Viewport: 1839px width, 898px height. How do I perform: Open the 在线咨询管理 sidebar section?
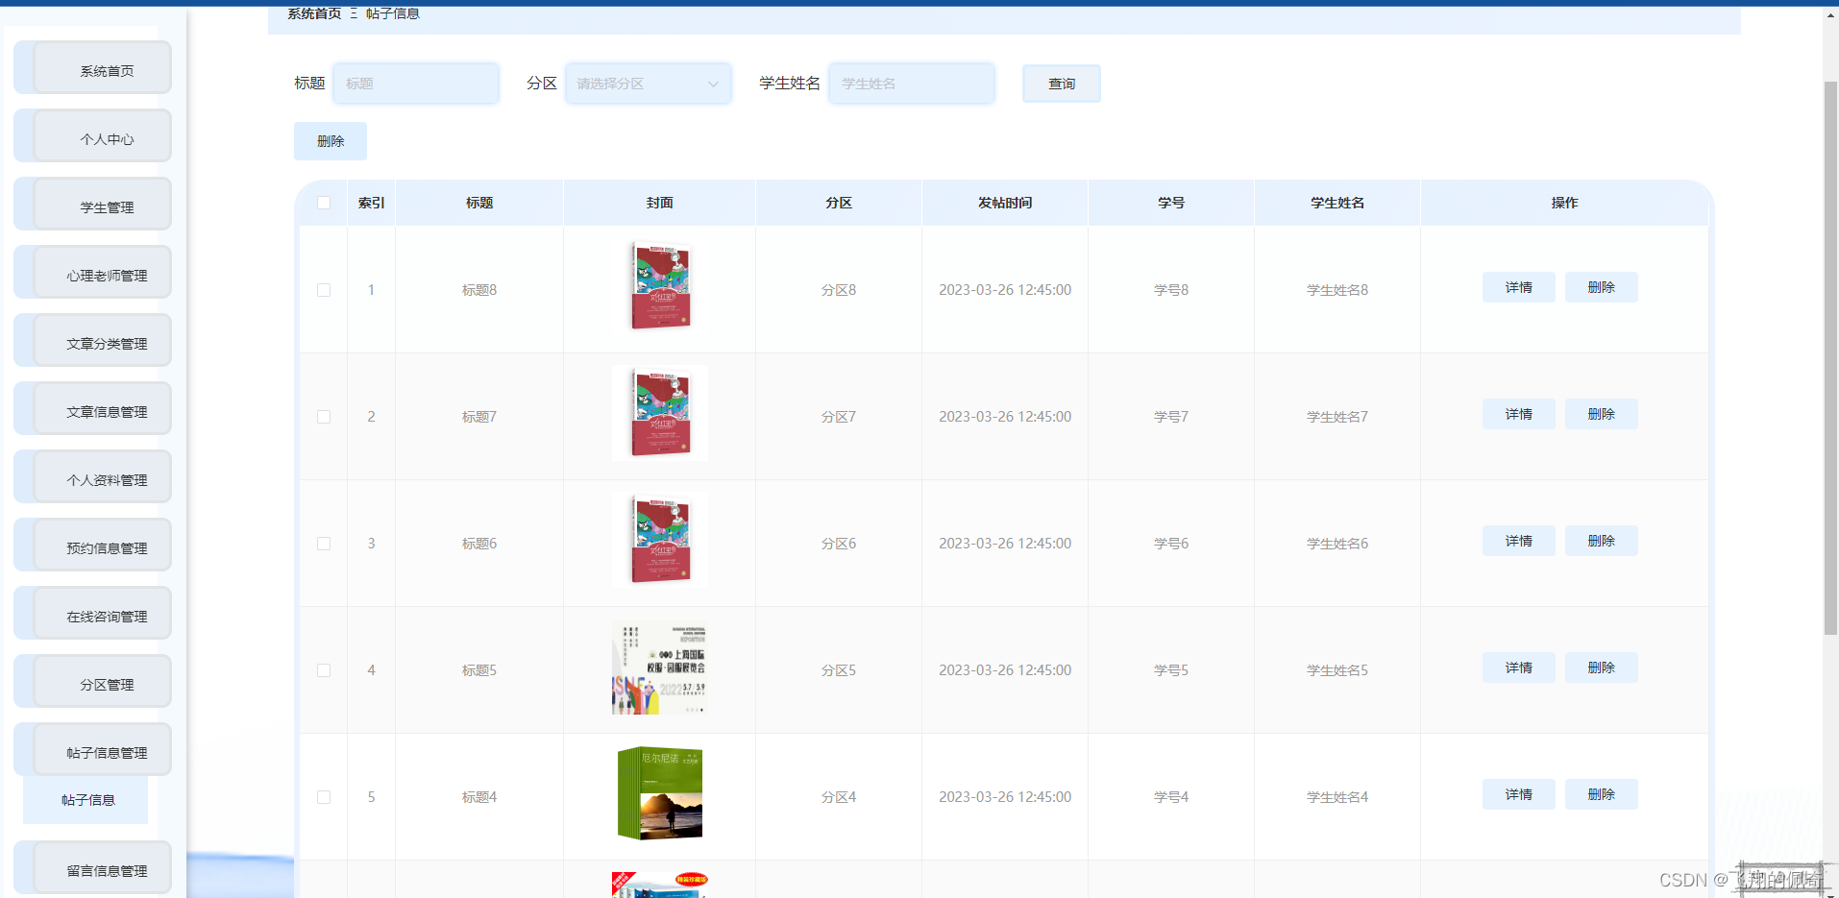tap(91, 613)
